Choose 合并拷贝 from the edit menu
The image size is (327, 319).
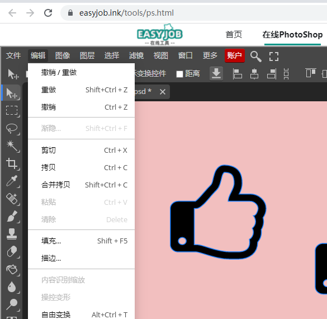(82, 185)
